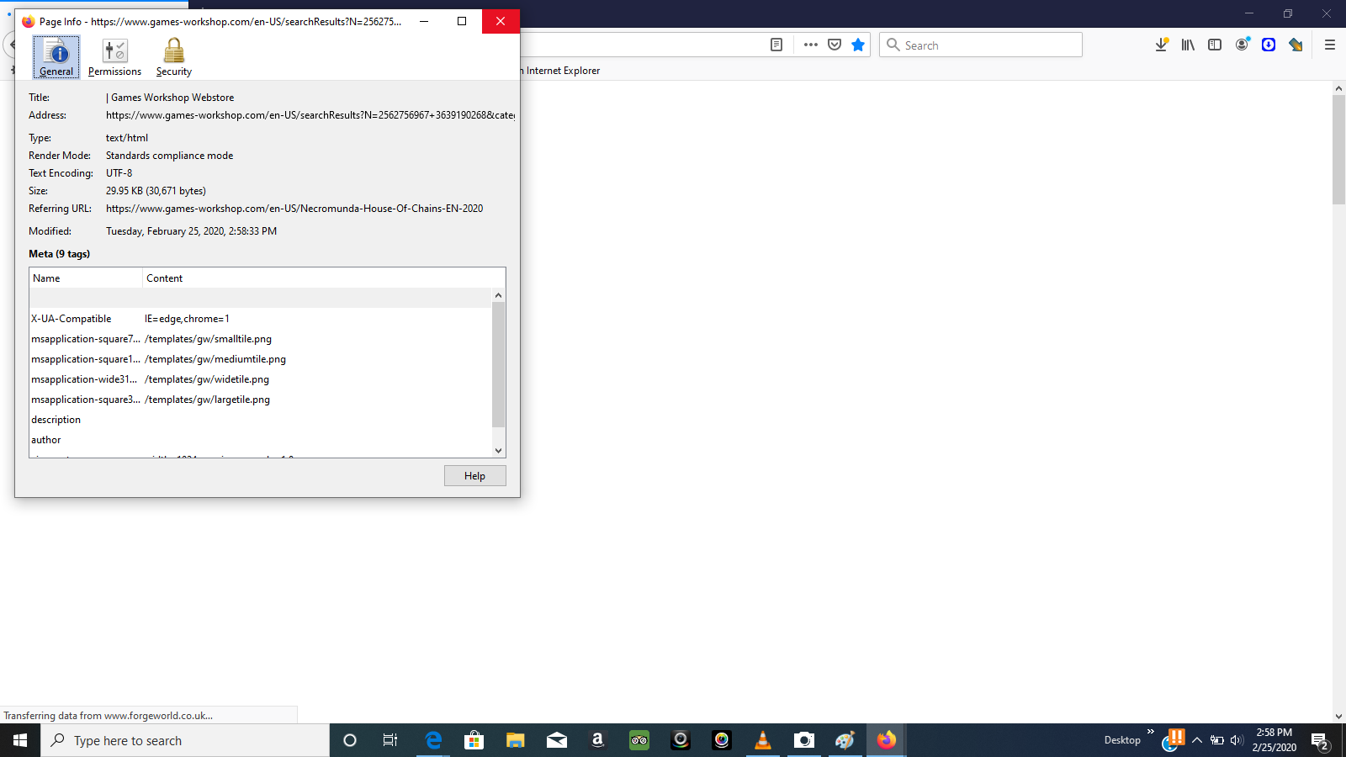
Task: Launch Microsoft Edge from the taskbar
Action: tap(433, 740)
